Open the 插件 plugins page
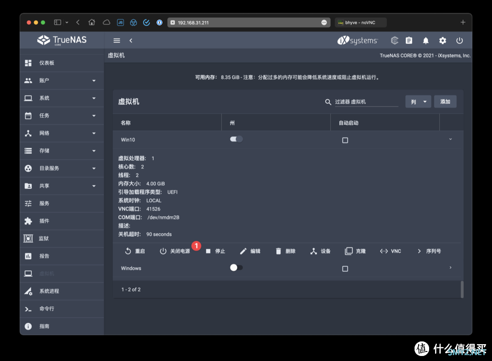The width and height of the screenshot is (492, 361). 61,221
